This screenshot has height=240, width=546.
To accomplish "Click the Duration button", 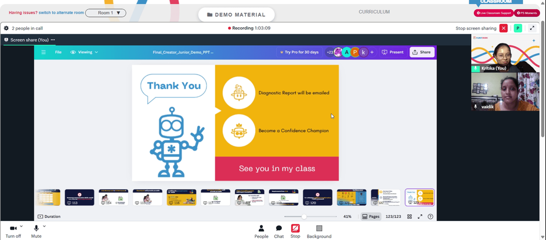I will 49,217.
